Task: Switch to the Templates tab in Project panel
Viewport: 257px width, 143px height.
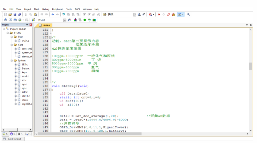Action: point(28,134)
